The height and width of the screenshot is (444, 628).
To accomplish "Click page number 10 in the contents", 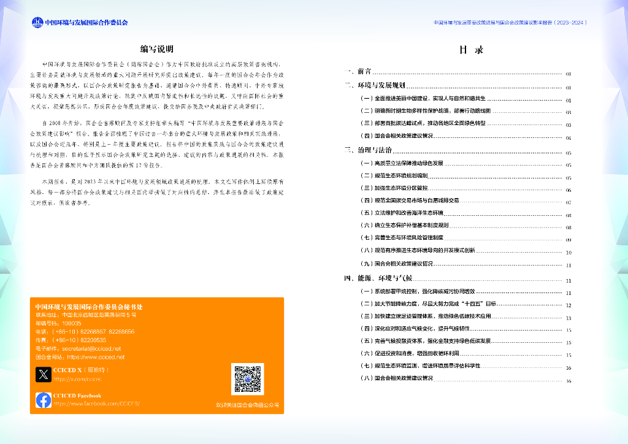I will [x=569, y=253].
